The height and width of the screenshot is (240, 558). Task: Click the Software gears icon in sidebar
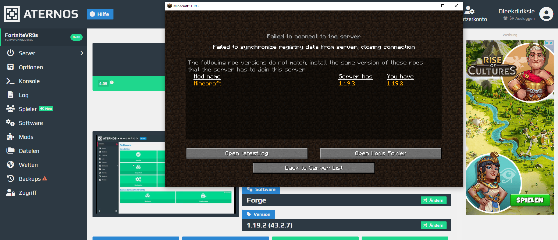coord(10,123)
